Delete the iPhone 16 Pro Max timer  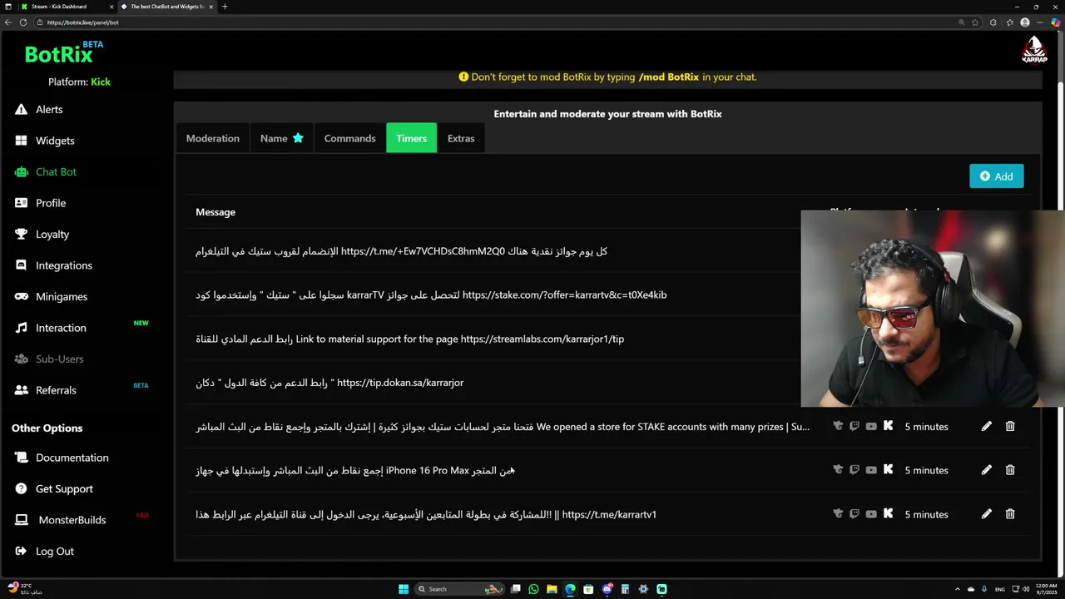click(1010, 470)
